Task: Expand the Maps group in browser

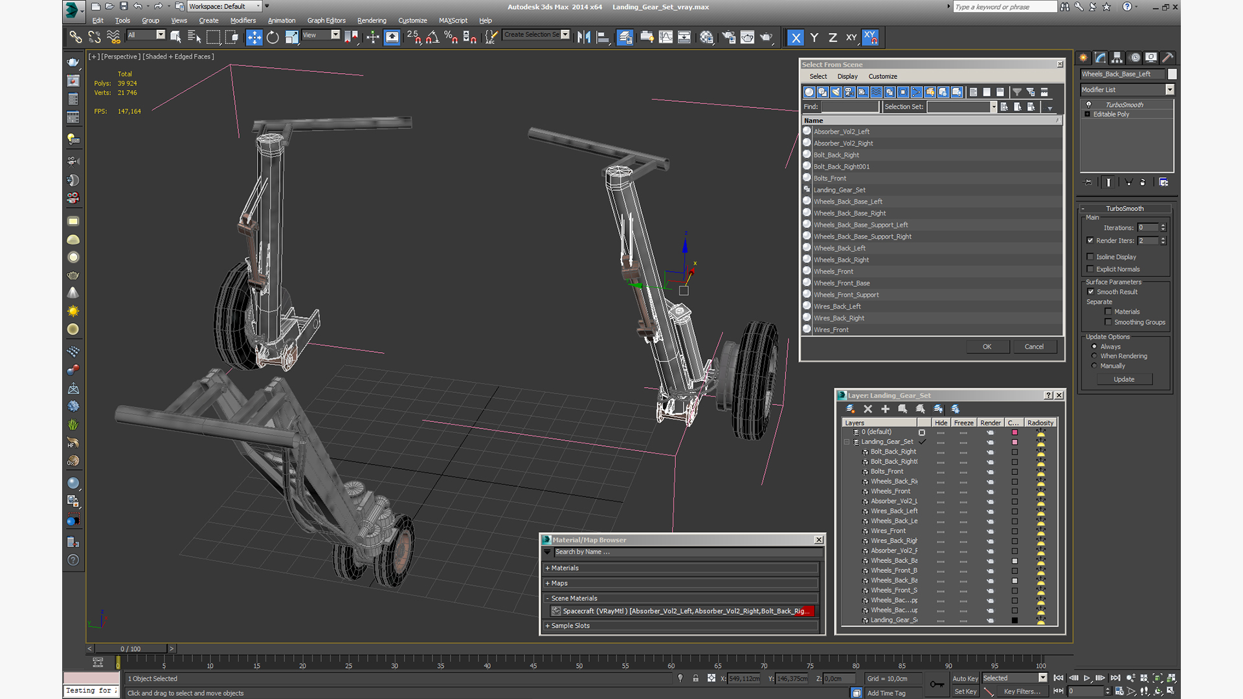Action: (681, 583)
